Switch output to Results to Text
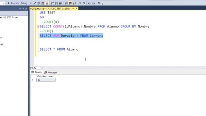This screenshot has width=206, height=116. pos(66,3)
